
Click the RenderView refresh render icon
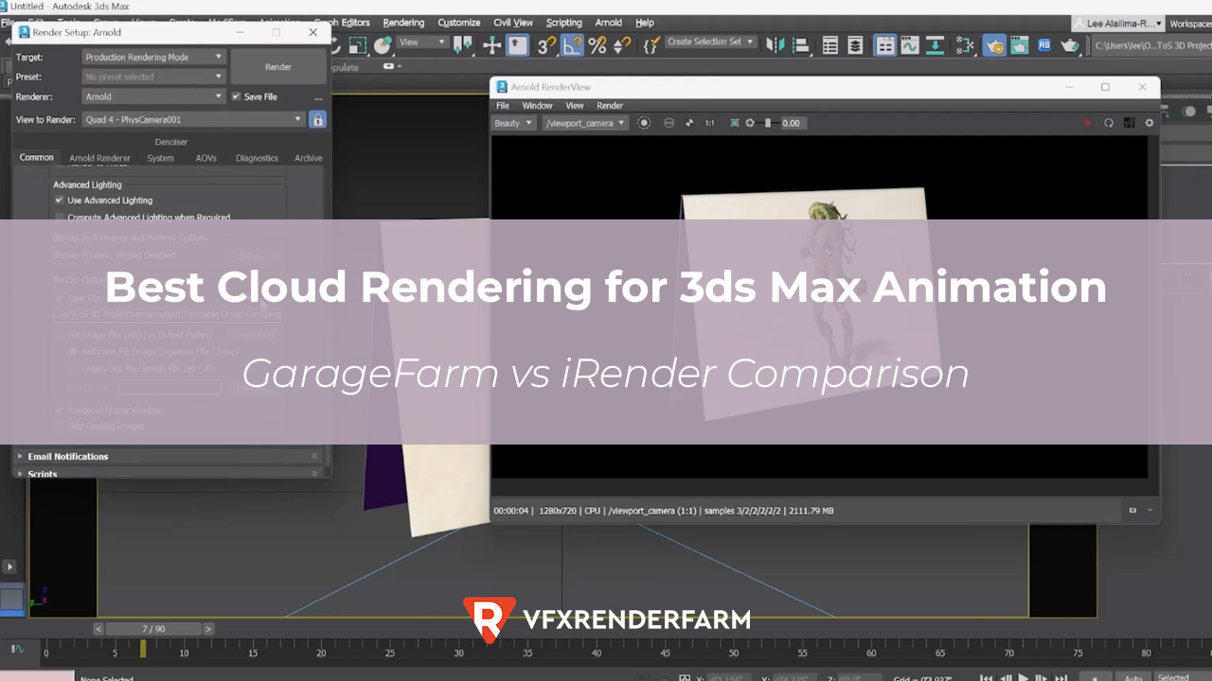pos(1109,123)
